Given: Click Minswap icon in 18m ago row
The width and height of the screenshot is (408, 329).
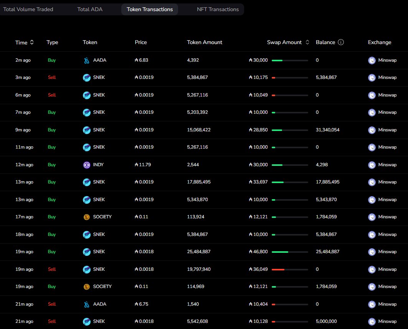Looking at the screenshot, I should tap(372, 234).
